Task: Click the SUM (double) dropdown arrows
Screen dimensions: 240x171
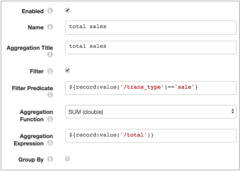Action: tap(232, 111)
